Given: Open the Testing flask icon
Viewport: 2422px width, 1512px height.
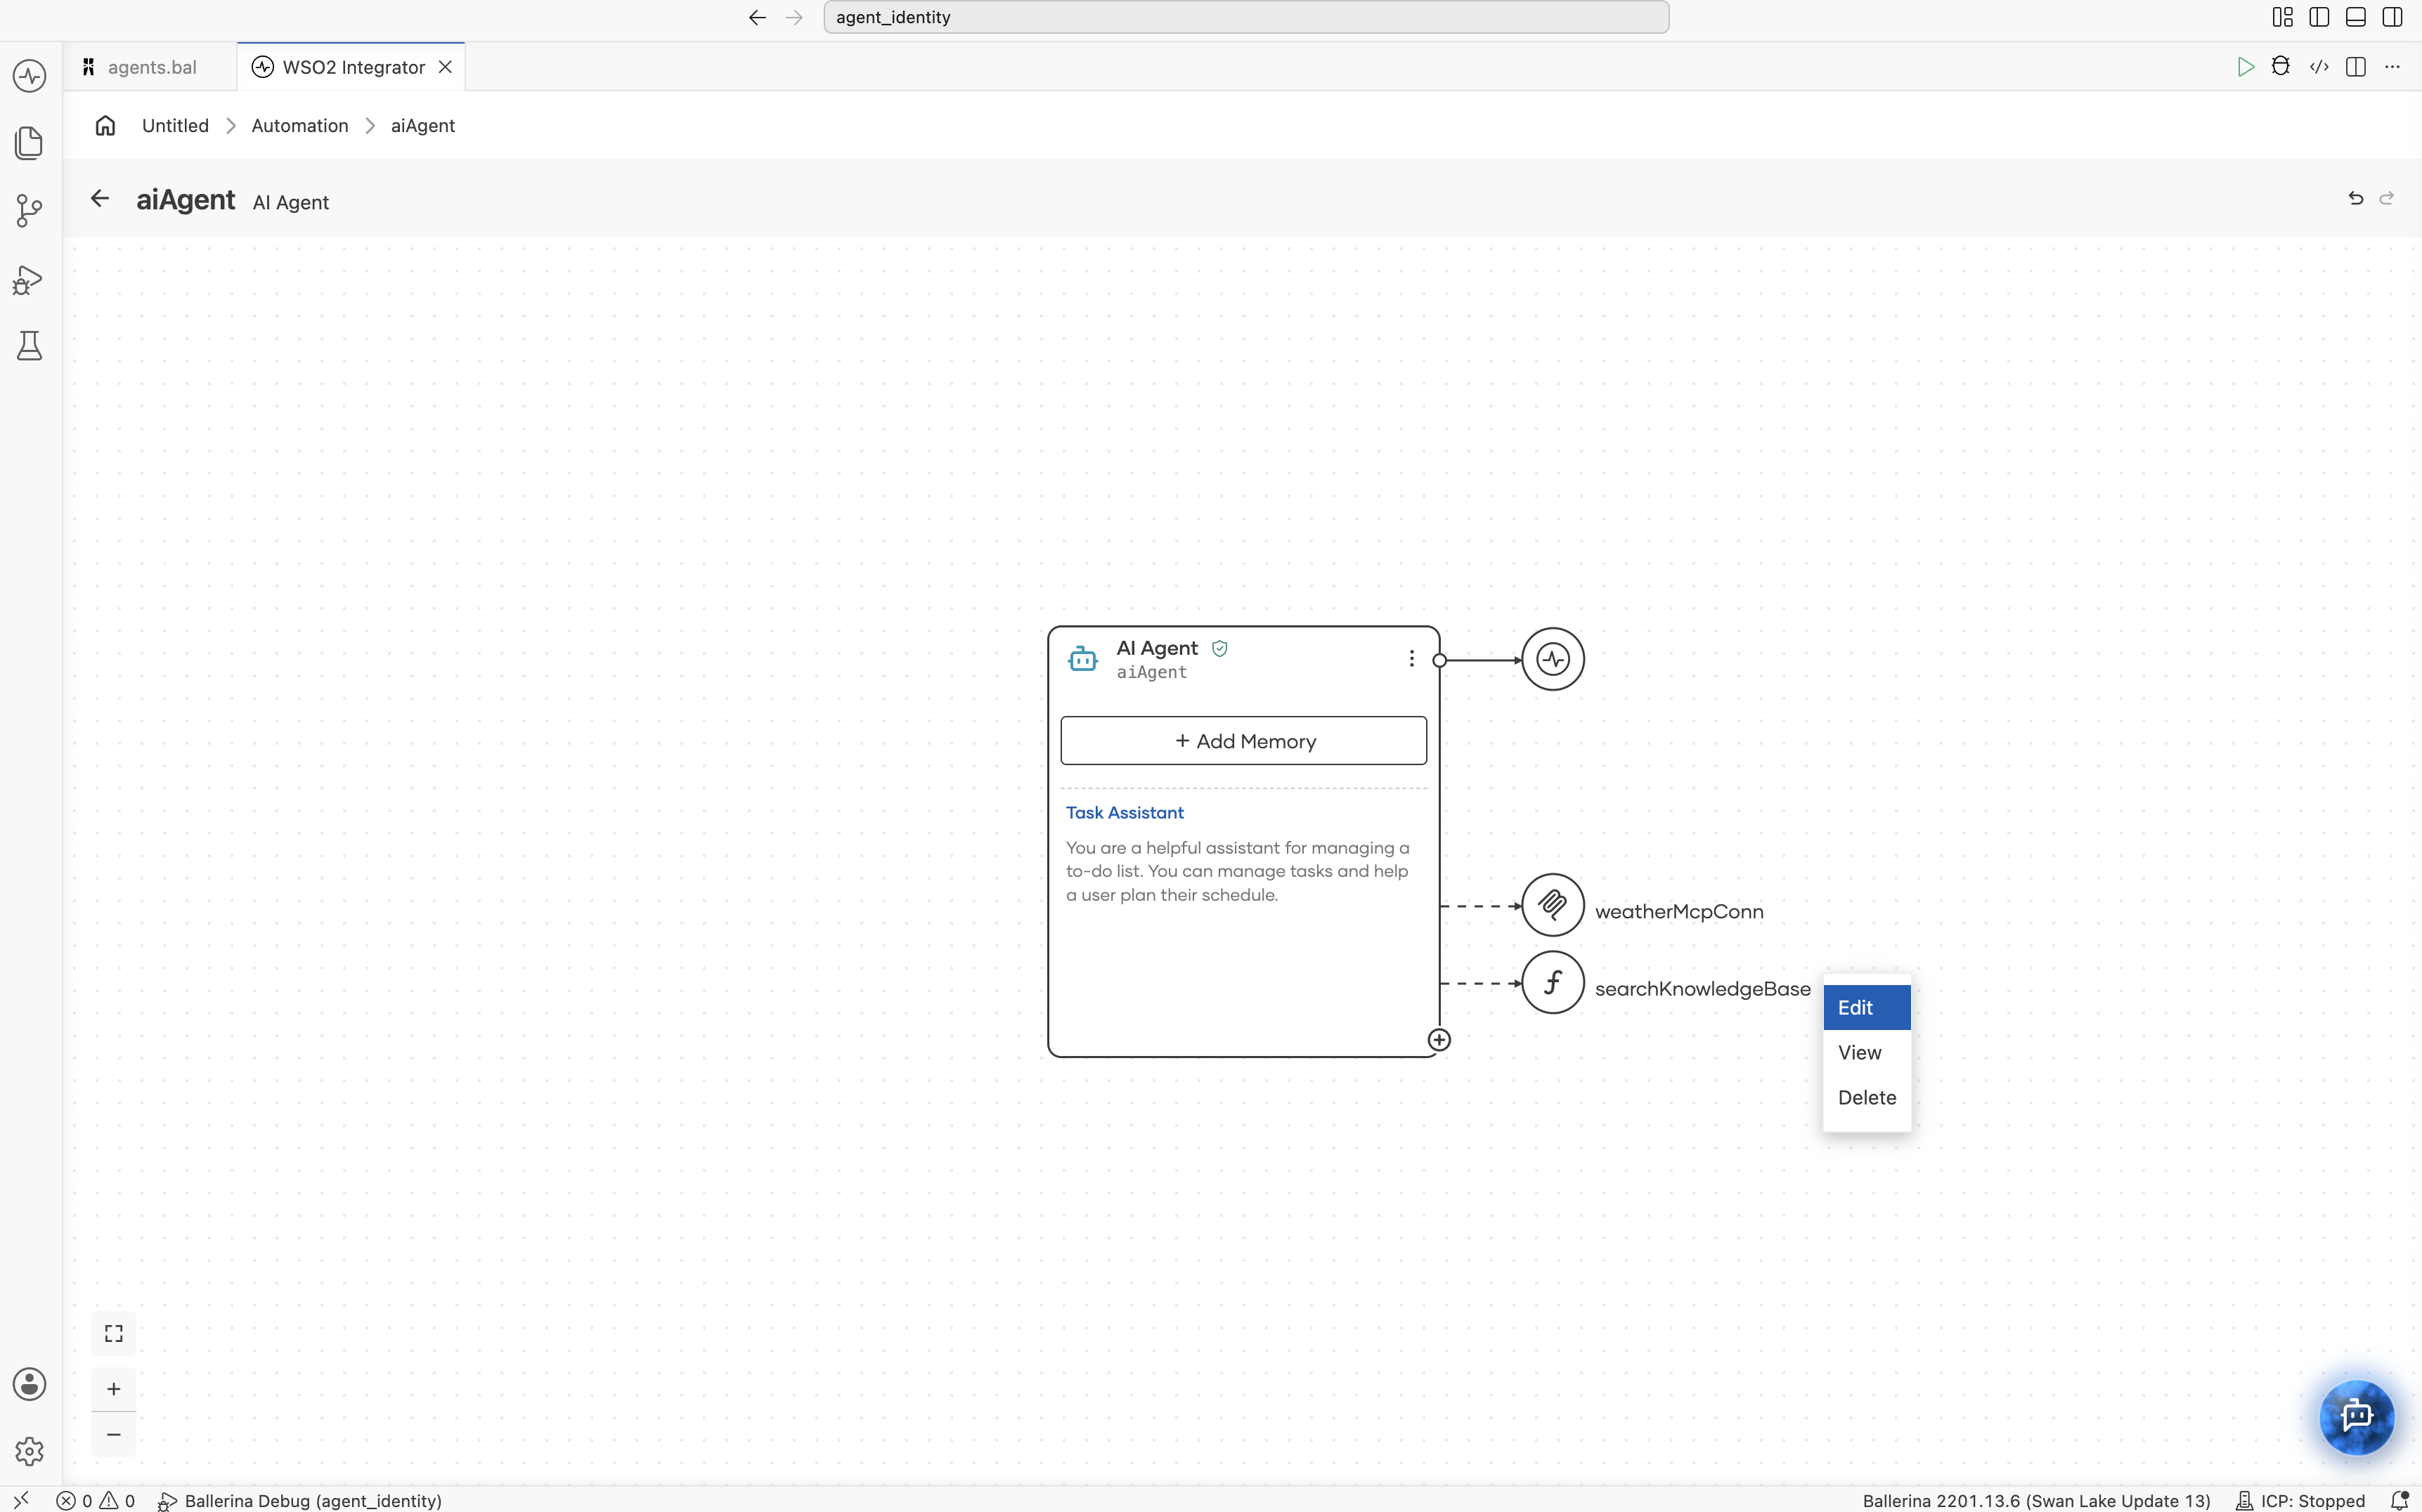Looking at the screenshot, I should [x=29, y=346].
